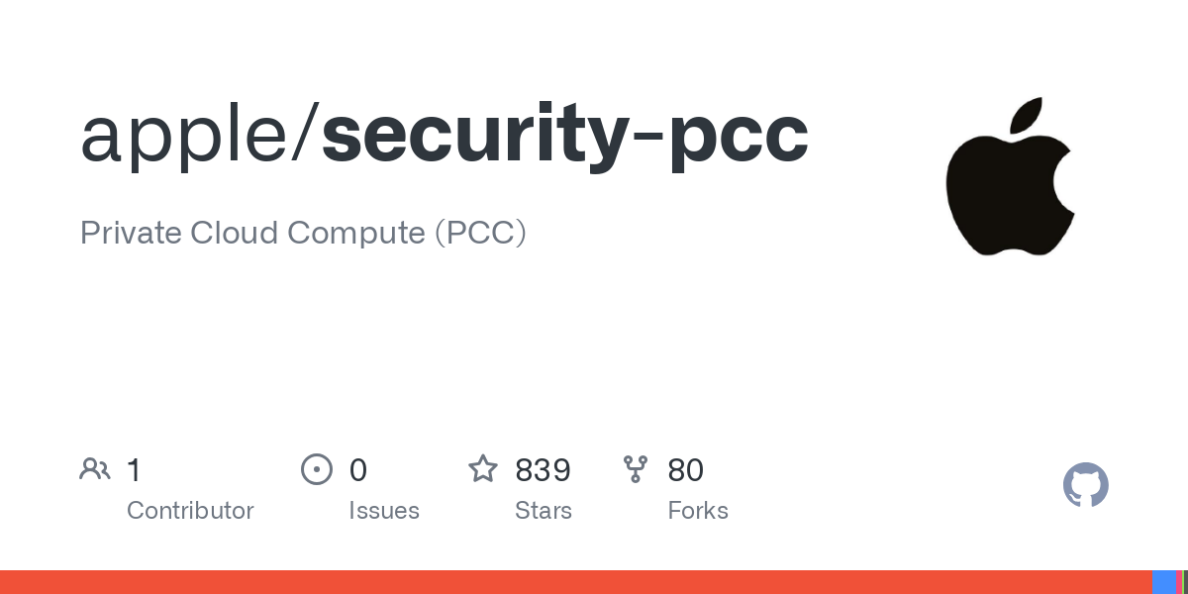
Task: Click the Stars label
Action: click(544, 511)
